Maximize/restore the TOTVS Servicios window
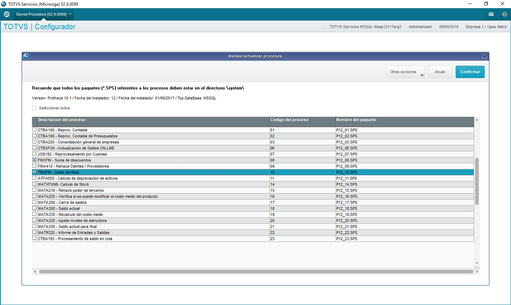Image resolution: width=511 pixels, height=305 pixels. pos(486,4)
